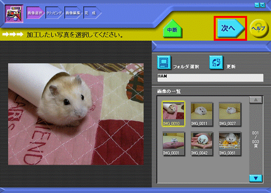Image resolution: width=271 pixels, height=193 pixels.
Task: Click the 次へ arrow button
Action: tap(231, 28)
